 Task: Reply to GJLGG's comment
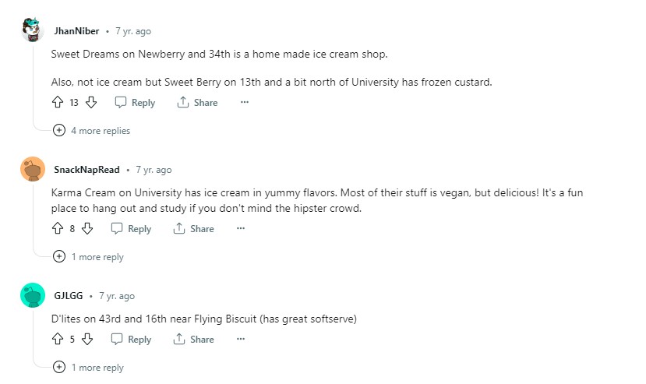pyautogui.click(x=131, y=340)
